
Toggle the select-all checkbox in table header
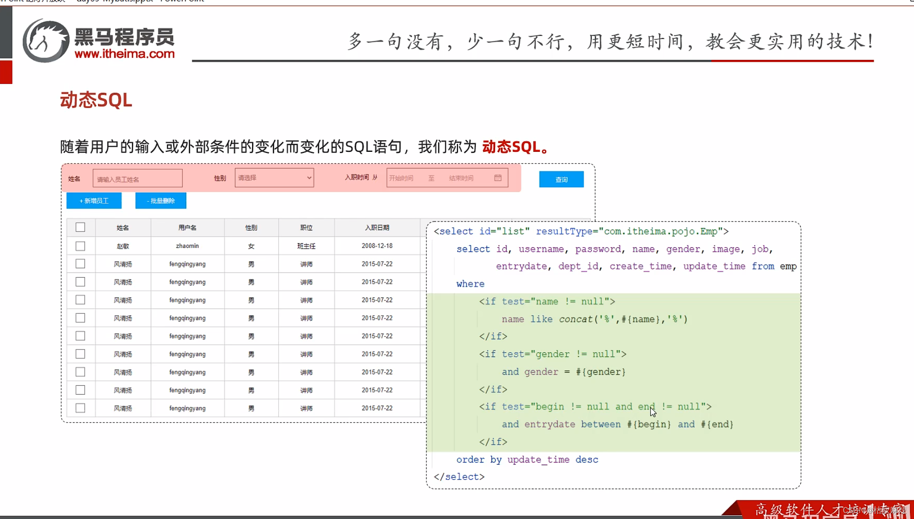click(x=80, y=227)
